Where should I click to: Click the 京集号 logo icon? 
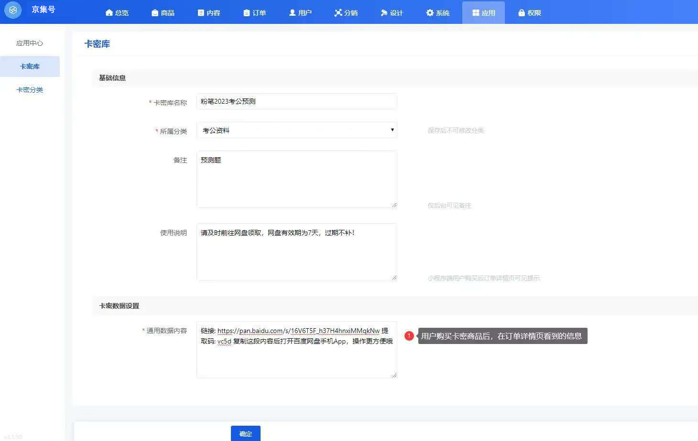pos(13,10)
